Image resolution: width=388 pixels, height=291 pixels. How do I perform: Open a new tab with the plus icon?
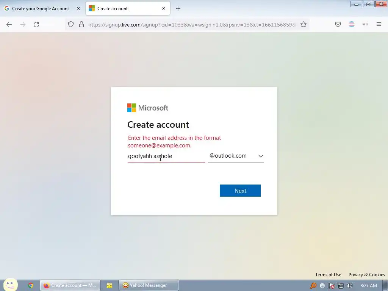[178, 9]
